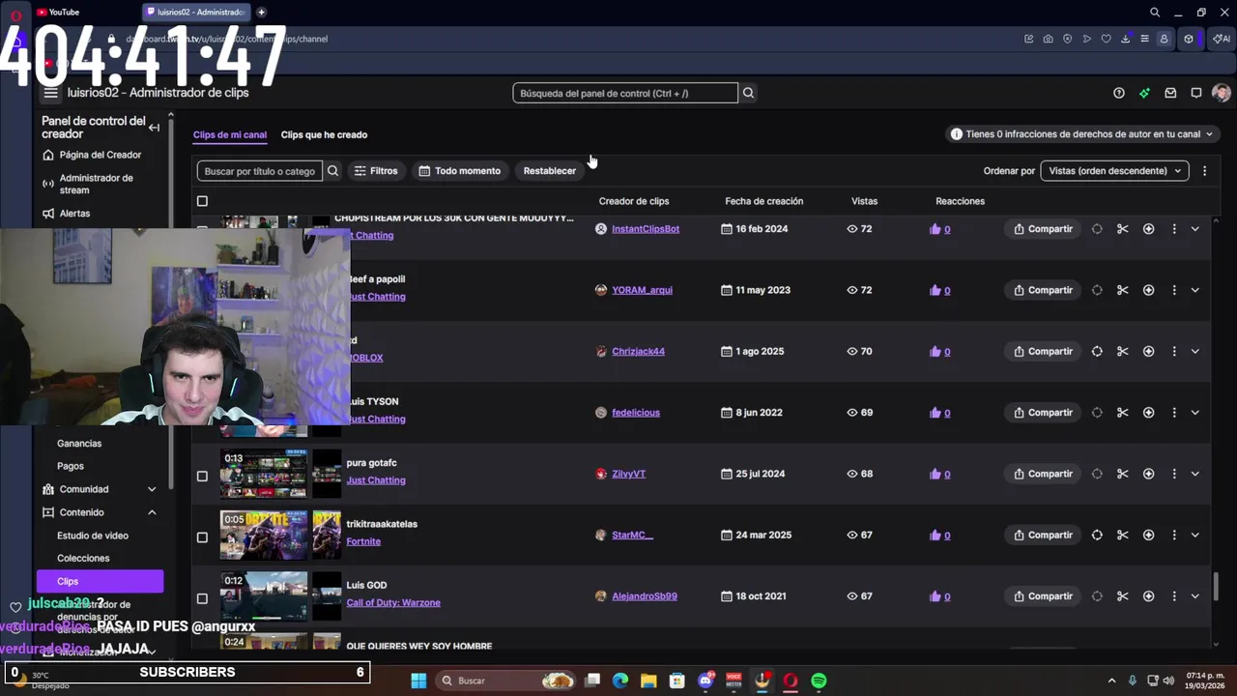The width and height of the screenshot is (1237, 696).
Task: Click feature target icon in StarMC_ row
Action: [1097, 535]
